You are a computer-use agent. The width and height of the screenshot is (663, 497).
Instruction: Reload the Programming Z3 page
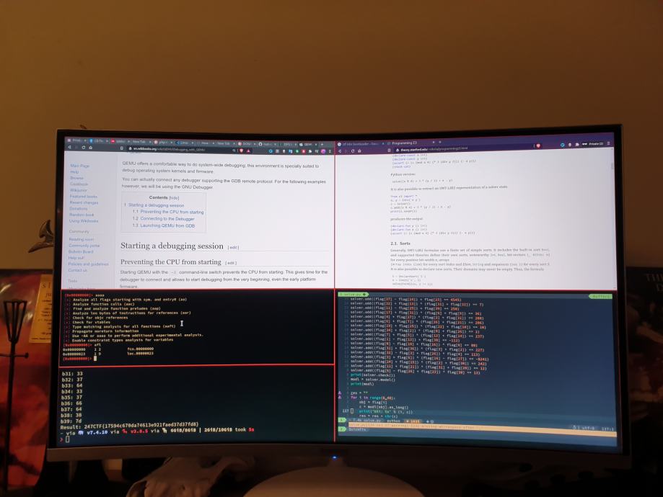[x=353, y=151]
